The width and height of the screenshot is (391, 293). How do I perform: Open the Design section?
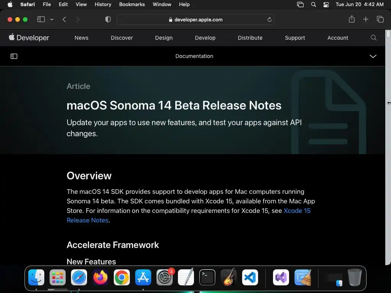[x=164, y=38]
